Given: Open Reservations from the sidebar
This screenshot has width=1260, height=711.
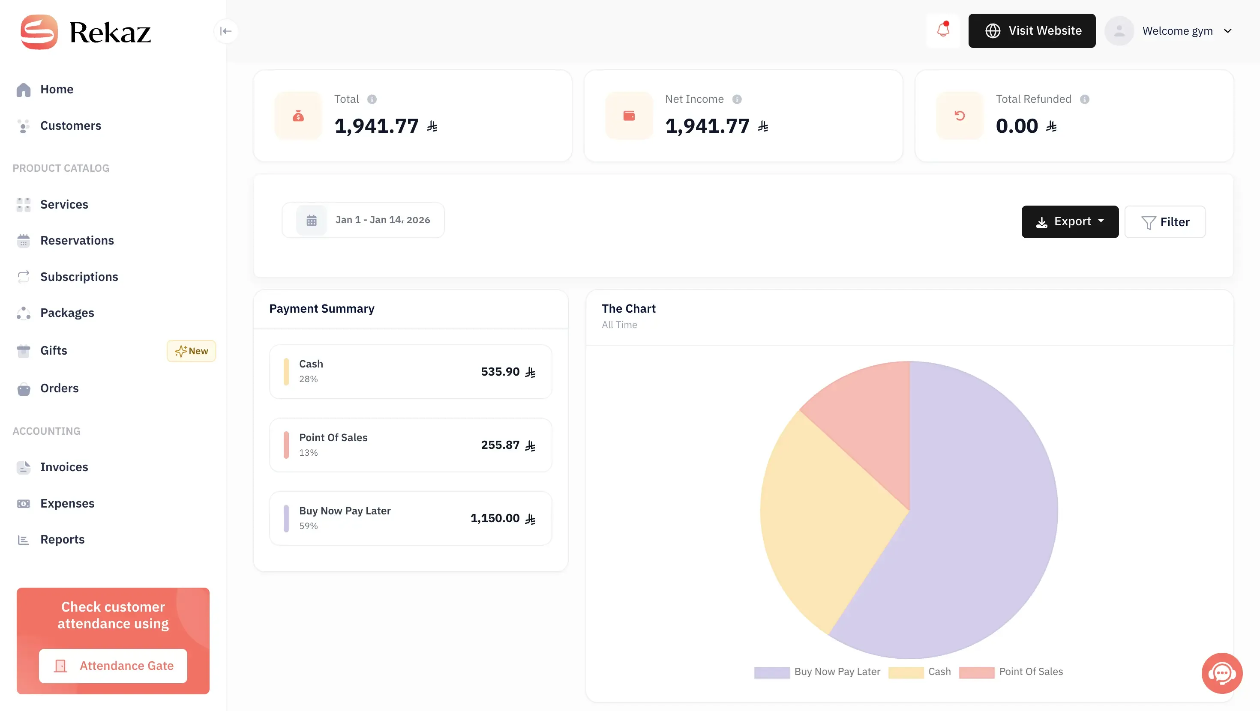Looking at the screenshot, I should coord(77,240).
